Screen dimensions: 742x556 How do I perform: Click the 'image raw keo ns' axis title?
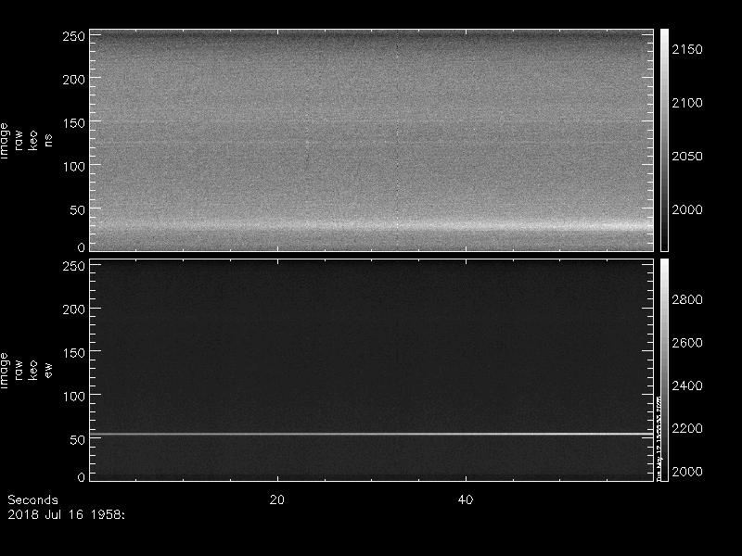pos(26,141)
